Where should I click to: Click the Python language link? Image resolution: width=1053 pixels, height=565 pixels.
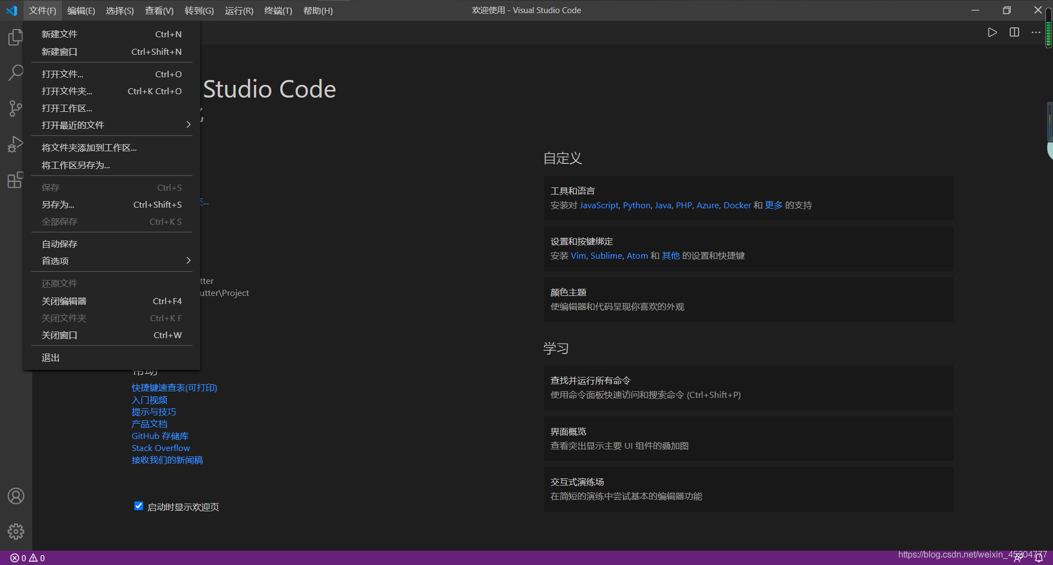click(637, 205)
